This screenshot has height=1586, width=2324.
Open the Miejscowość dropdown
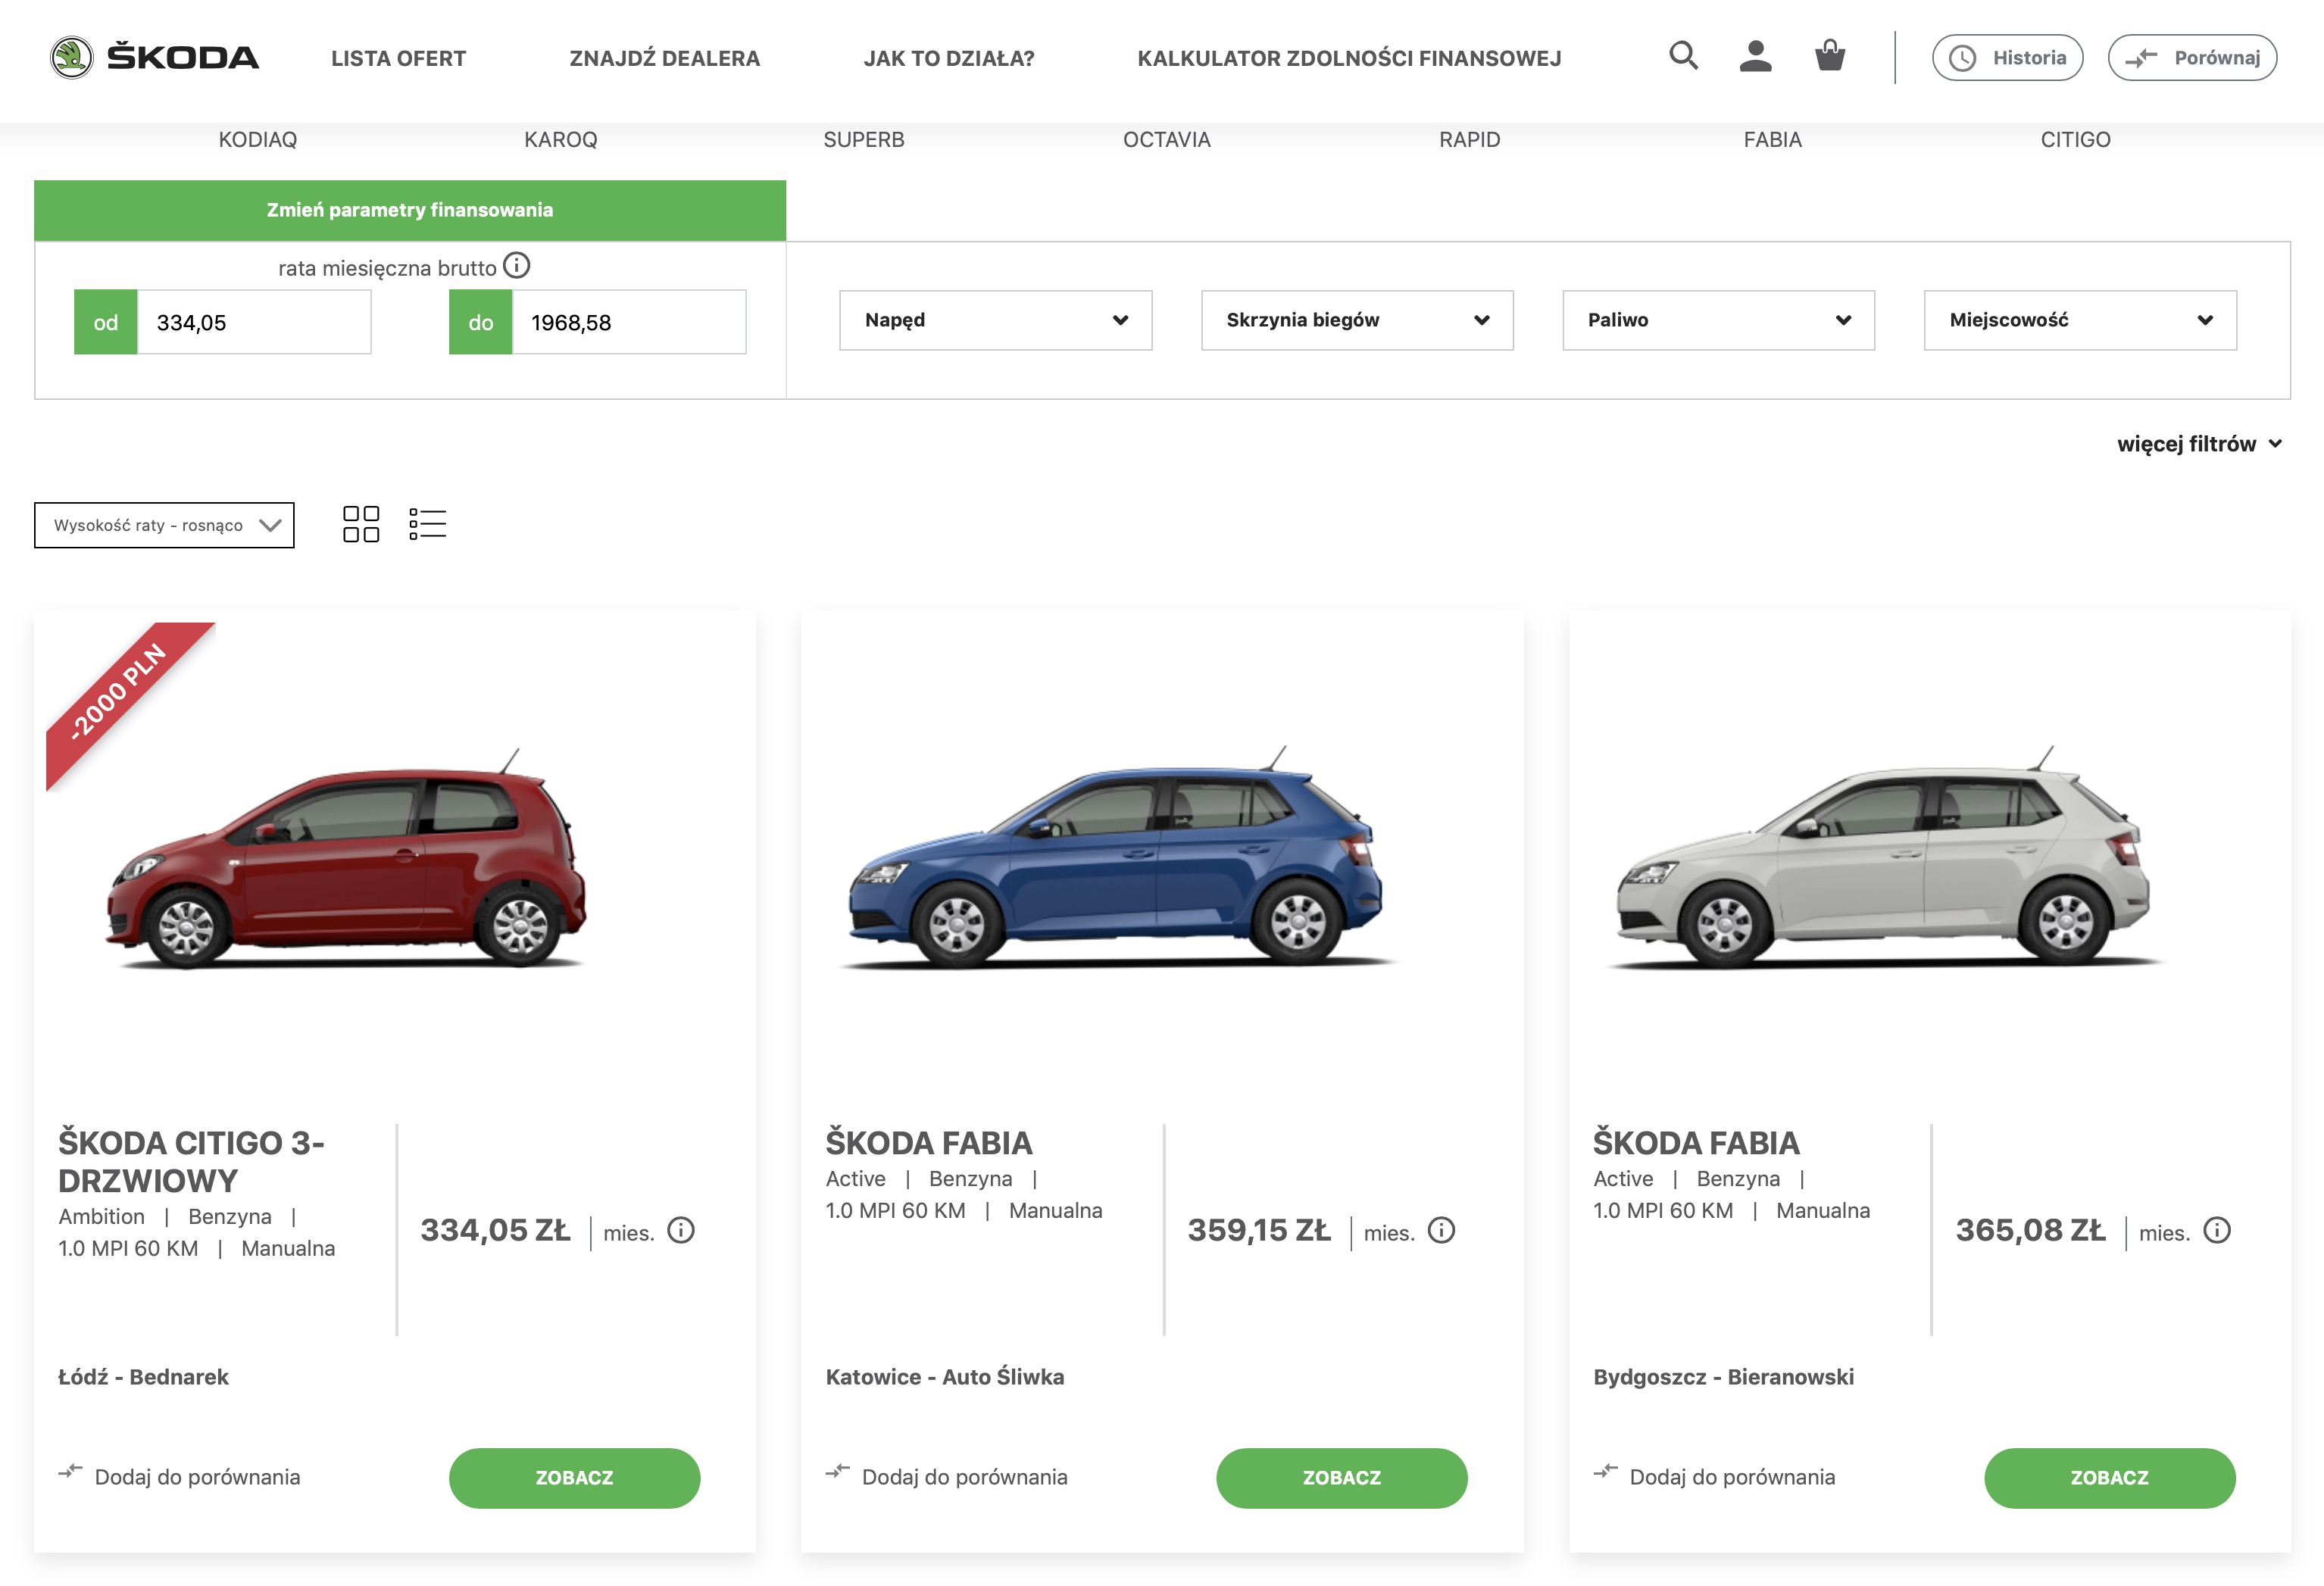point(2080,320)
